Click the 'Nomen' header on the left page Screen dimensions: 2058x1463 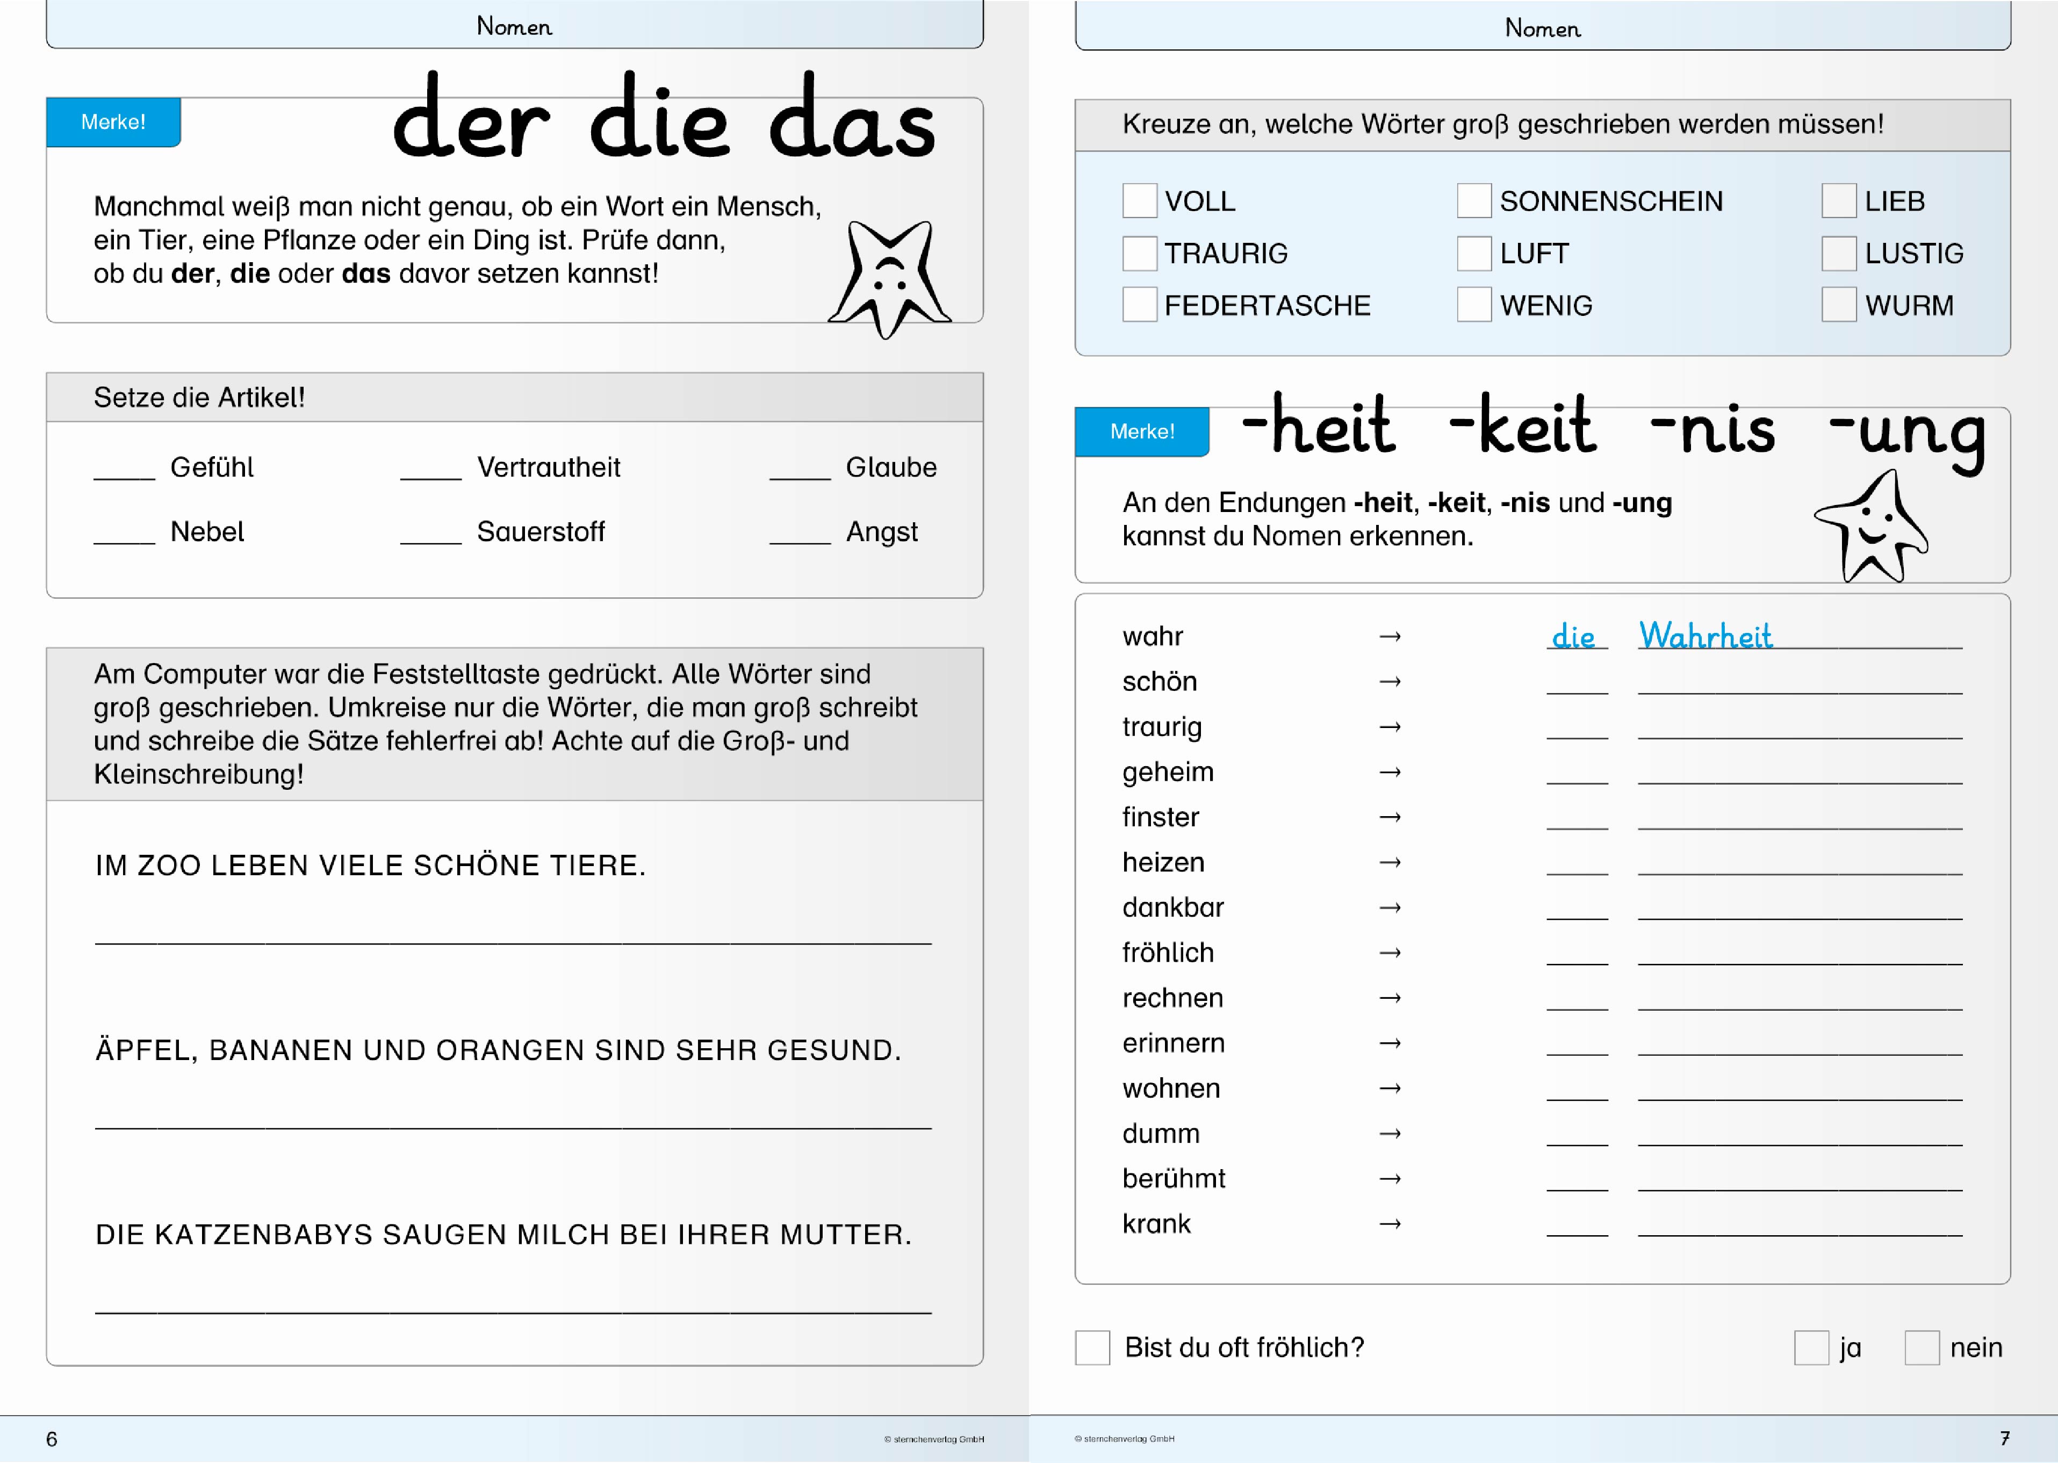click(x=514, y=26)
